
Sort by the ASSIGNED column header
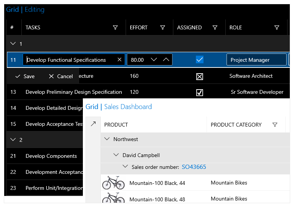[x=189, y=27]
